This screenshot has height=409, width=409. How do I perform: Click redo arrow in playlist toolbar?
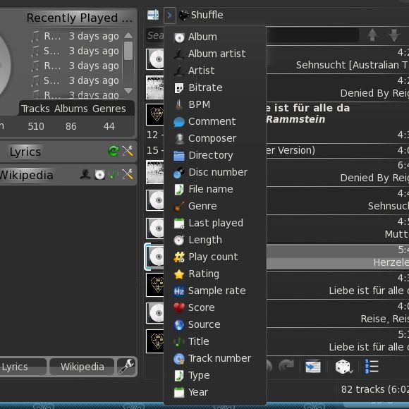point(286,366)
